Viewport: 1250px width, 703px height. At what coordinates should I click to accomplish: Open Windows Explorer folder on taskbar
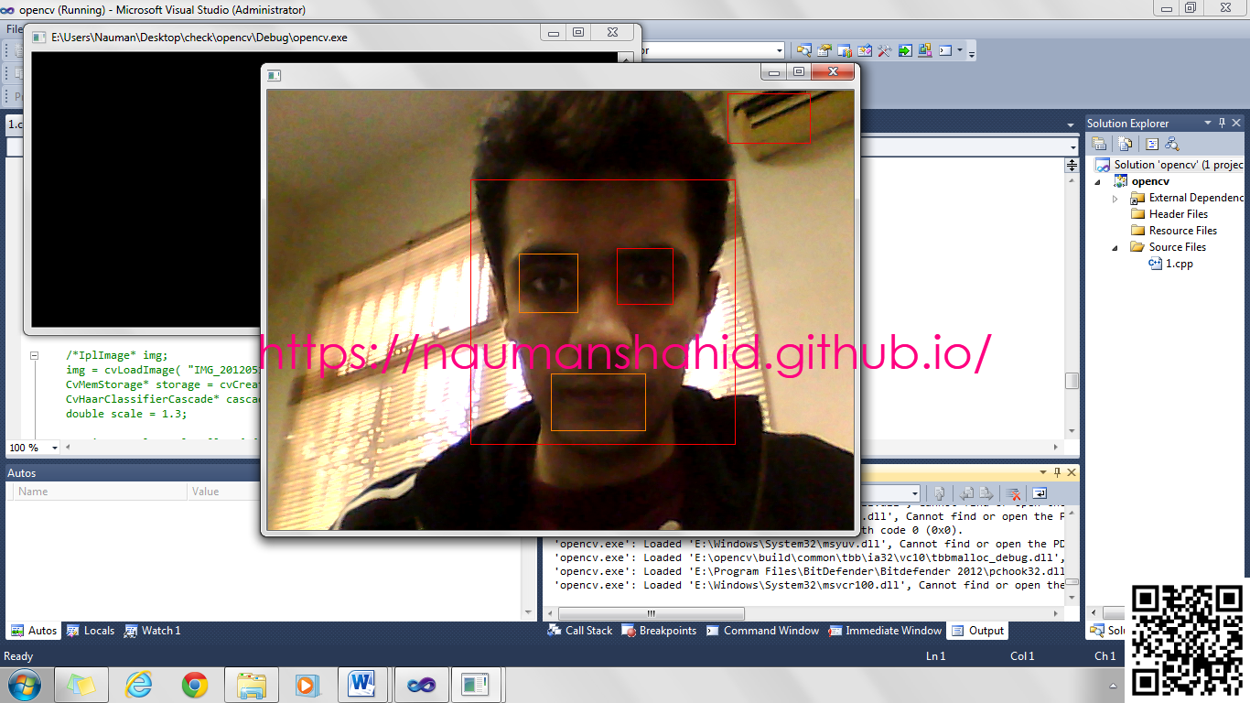[x=251, y=684]
